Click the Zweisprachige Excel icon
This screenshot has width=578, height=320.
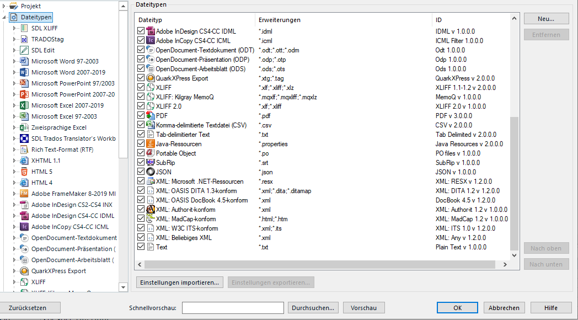click(x=24, y=127)
